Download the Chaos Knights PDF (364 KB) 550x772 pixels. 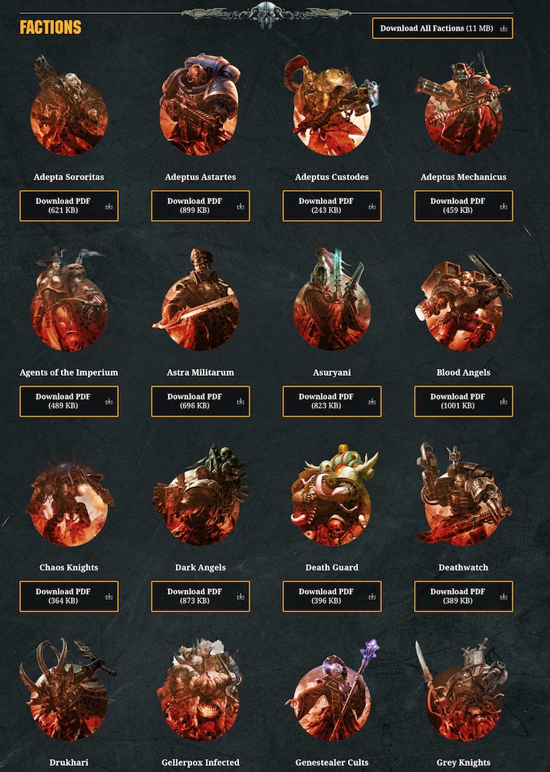(x=69, y=596)
